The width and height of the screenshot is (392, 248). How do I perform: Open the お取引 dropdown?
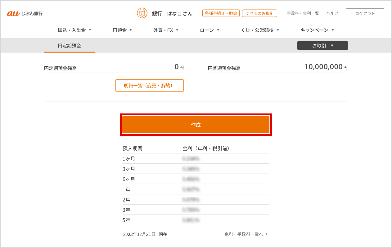[322, 46]
